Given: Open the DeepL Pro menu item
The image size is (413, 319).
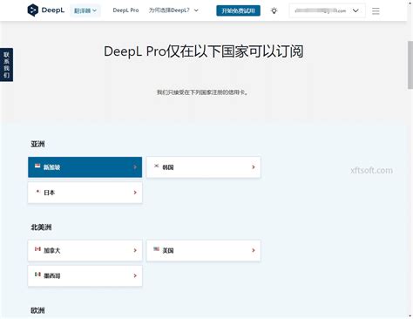Looking at the screenshot, I should (x=125, y=10).
